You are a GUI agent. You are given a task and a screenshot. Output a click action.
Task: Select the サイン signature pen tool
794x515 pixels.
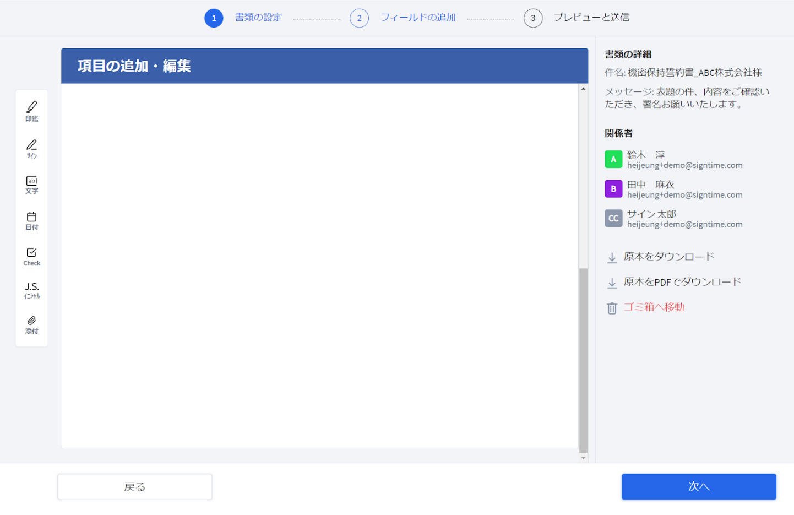pos(32,149)
